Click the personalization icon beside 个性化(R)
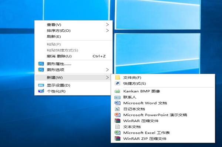The image size is (222, 147). click(x=41, y=91)
